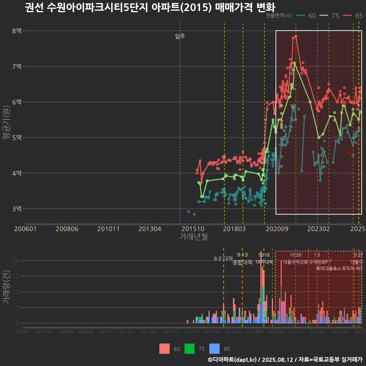Click the 전용면적(㎡) legend label
366x366 pixels.
[279, 16]
